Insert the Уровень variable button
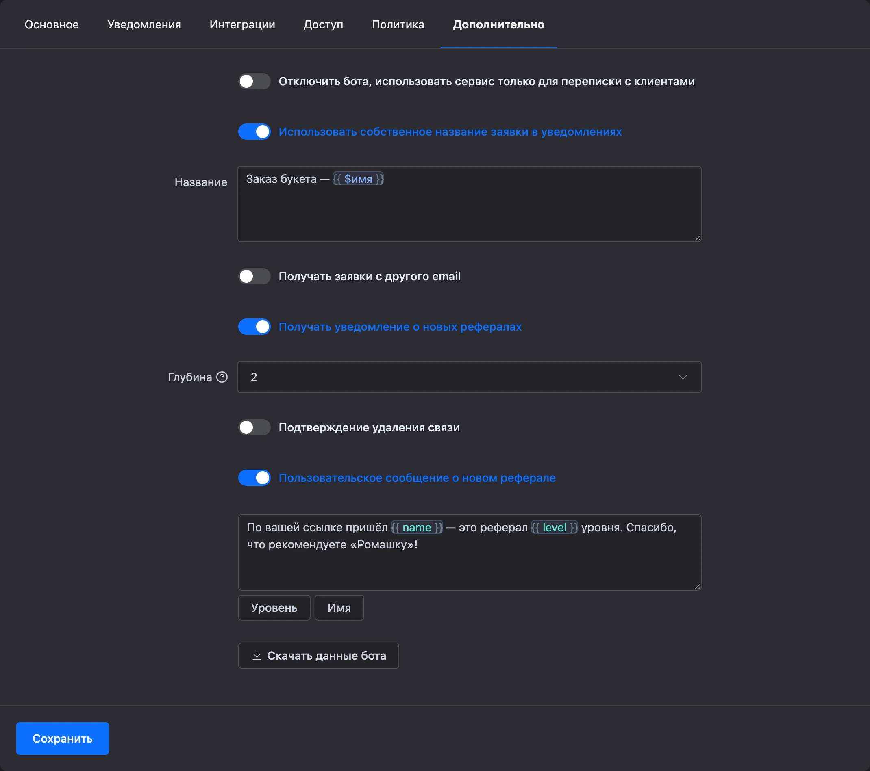Image resolution: width=870 pixels, height=771 pixels. click(x=274, y=608)
